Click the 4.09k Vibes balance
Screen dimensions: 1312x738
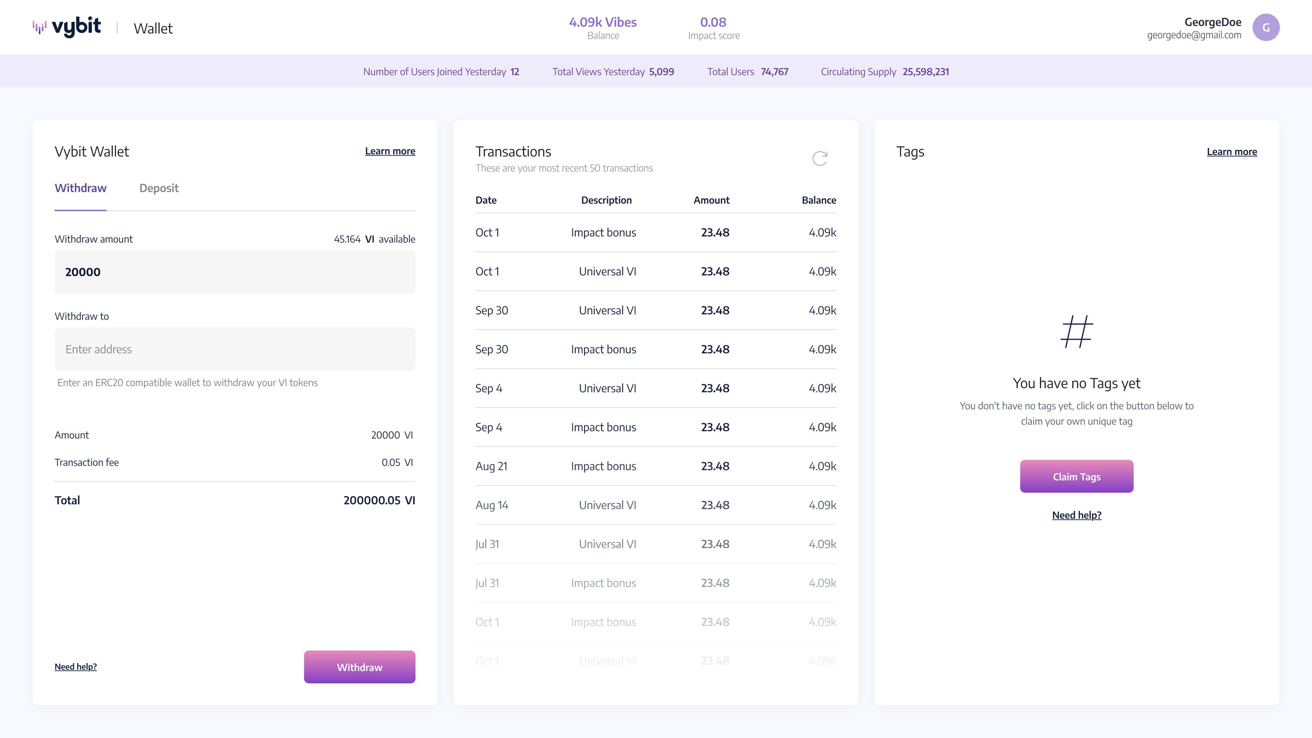pos(603,28)
